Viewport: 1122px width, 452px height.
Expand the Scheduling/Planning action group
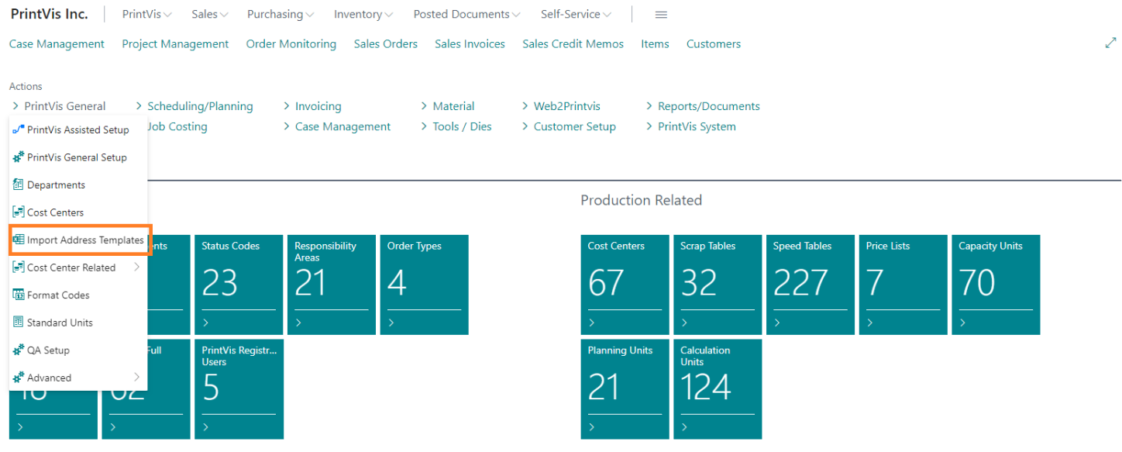[194, 106]
